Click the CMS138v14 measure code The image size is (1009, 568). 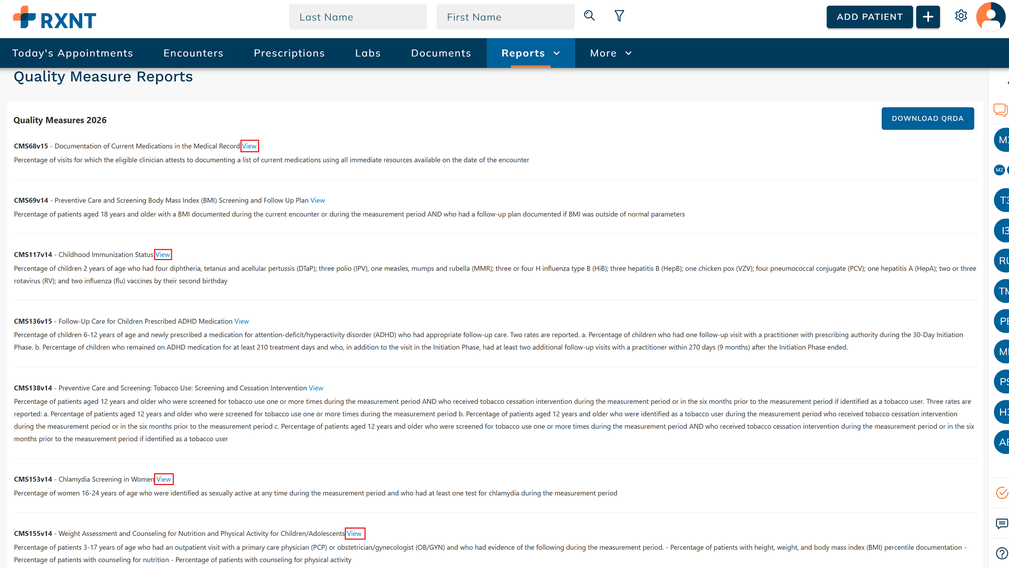33,388
